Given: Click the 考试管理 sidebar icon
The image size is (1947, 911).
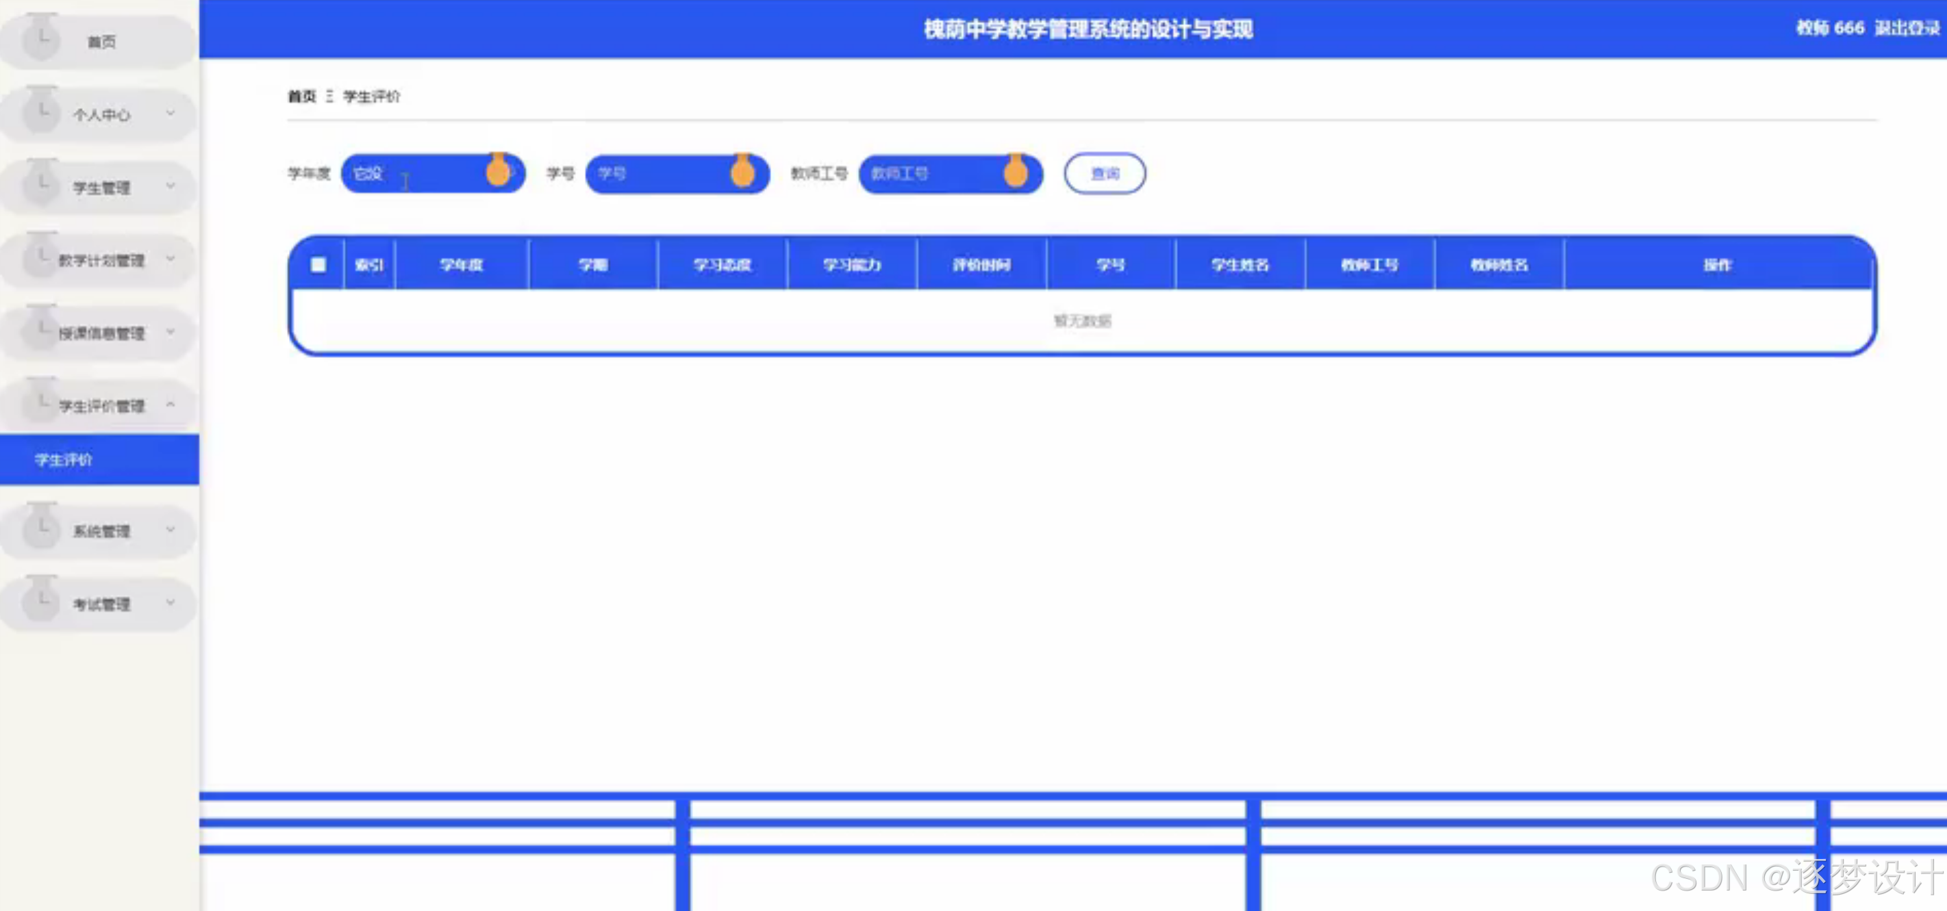Looking at the screenshot, I should coord(42,602).
